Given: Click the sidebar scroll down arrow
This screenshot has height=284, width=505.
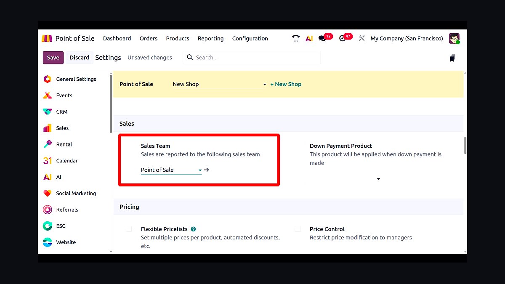Looking at the screenshot, I should pos(111,252).
